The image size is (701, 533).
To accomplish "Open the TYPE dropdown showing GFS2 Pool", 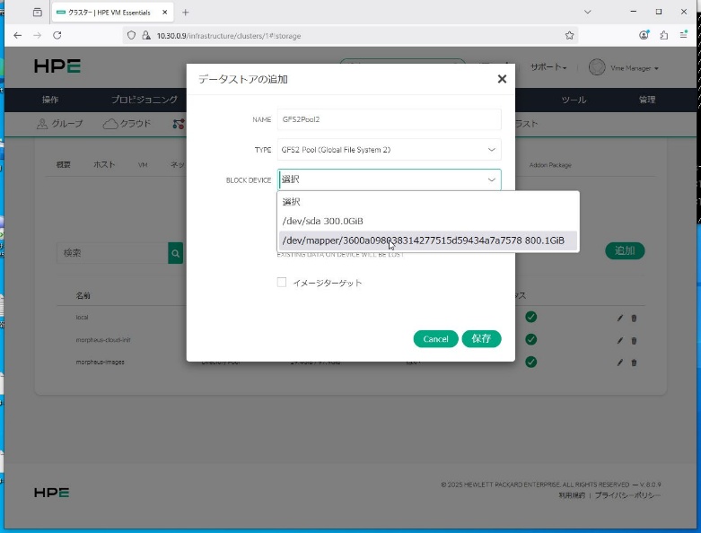I will (390, 150).
